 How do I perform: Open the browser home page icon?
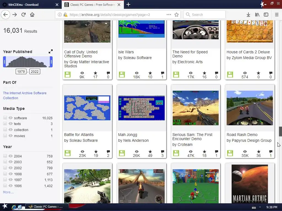coord(32,15)
